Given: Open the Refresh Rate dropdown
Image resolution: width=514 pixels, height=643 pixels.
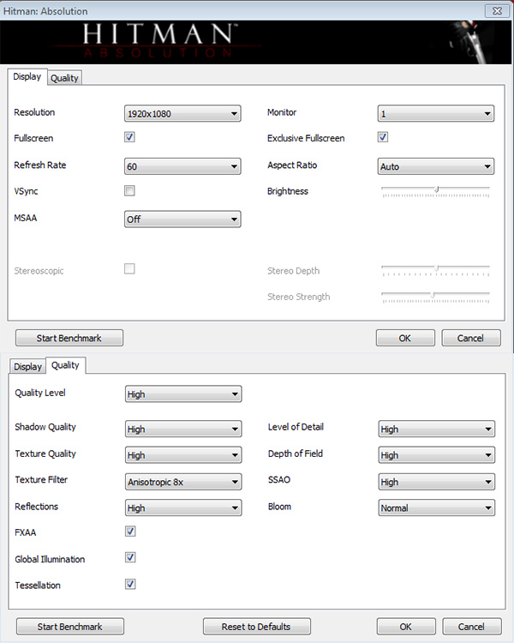Looking at the screenshot, I should (x=182, y=166).
